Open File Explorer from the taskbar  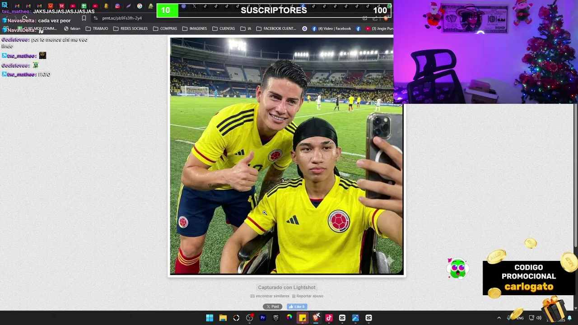click(223, 318)
